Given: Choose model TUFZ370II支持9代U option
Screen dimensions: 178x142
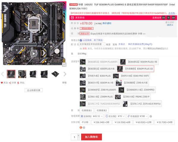Looking at the screenshot, I should [x=100, y=104].
